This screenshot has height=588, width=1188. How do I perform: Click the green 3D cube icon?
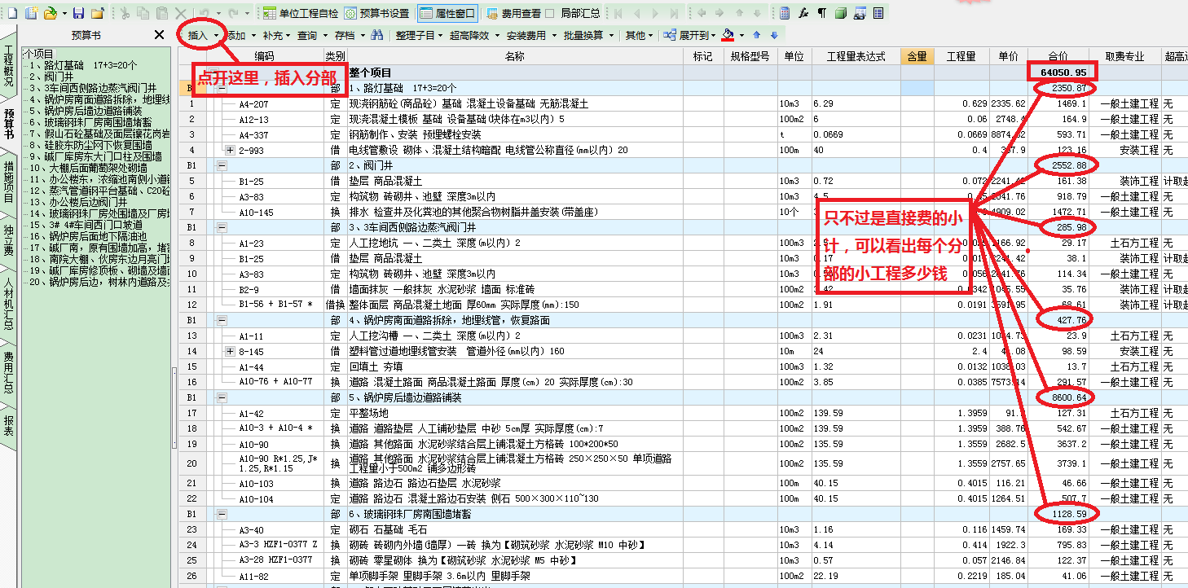click(x=840, y=13)
